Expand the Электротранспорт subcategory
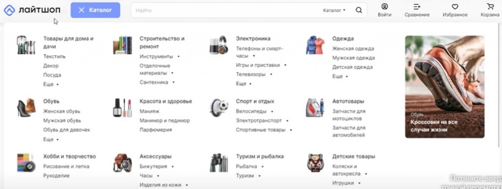 (287, 120)
